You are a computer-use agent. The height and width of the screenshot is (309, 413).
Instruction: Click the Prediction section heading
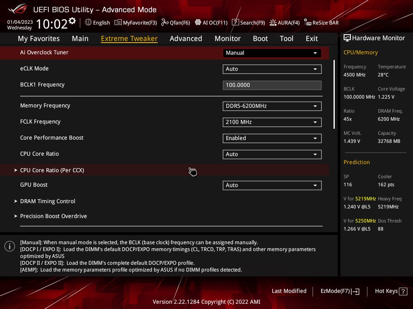[x=357, y=162]
